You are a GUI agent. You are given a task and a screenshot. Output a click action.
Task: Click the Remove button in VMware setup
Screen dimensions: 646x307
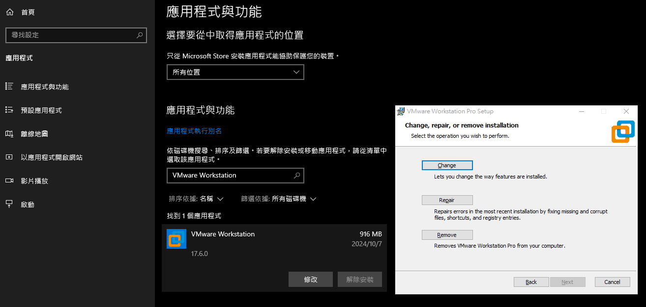(x=447, y=235)
